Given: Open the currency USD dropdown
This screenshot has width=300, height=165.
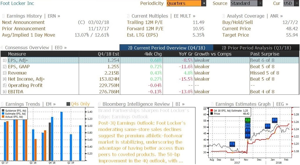Looking at the screenshot, I should (291, 3).
